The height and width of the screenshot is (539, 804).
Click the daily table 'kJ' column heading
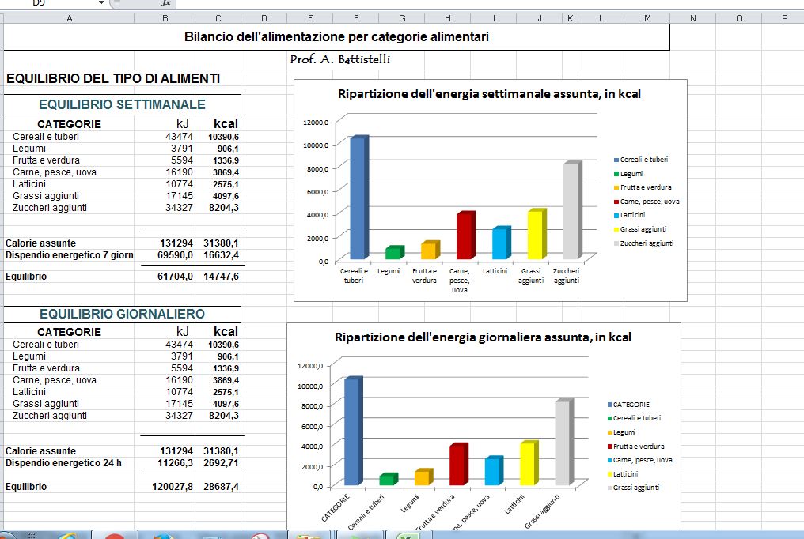(x=183, y=332)
